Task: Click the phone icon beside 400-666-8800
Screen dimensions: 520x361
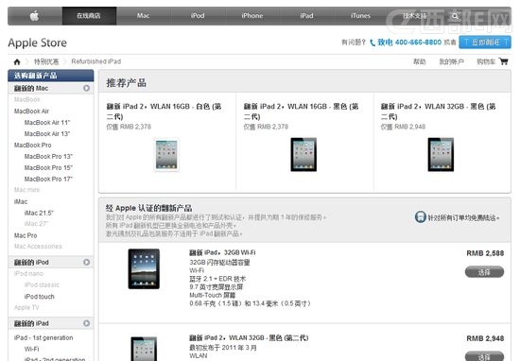Action: pos(373,43)
